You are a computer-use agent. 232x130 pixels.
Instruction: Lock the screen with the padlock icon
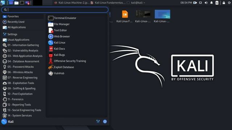coord(224,3)
